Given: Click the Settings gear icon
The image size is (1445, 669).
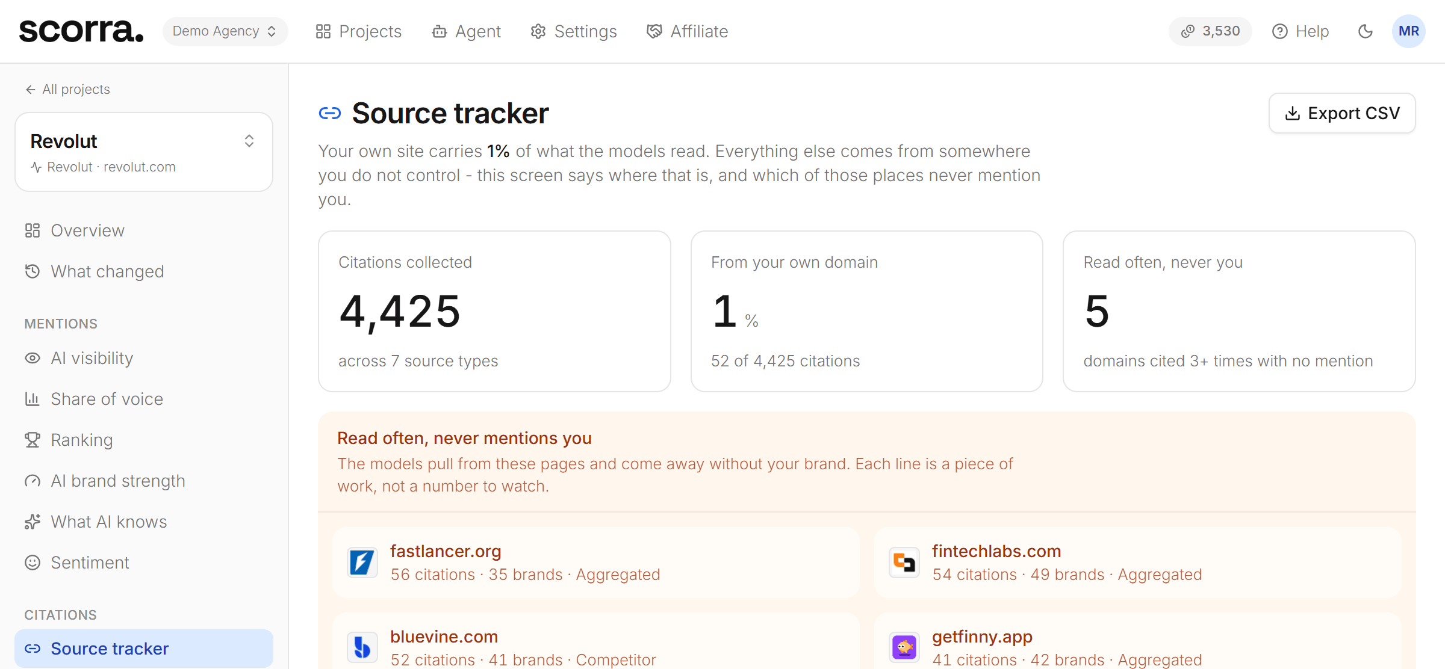Looking at the screenshot, I should tap(538, 31).
